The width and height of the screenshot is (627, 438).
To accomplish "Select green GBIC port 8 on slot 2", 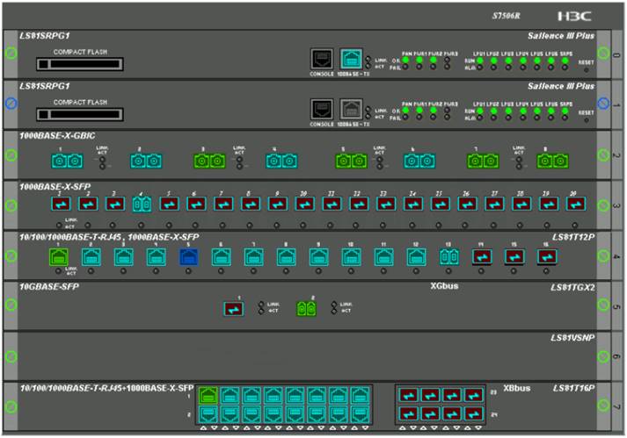I will (x=550, y=162).
